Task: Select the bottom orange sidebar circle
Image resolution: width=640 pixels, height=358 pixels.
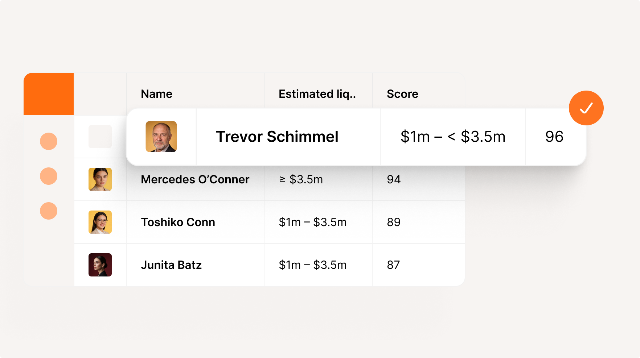Action: tap(49, 211)
